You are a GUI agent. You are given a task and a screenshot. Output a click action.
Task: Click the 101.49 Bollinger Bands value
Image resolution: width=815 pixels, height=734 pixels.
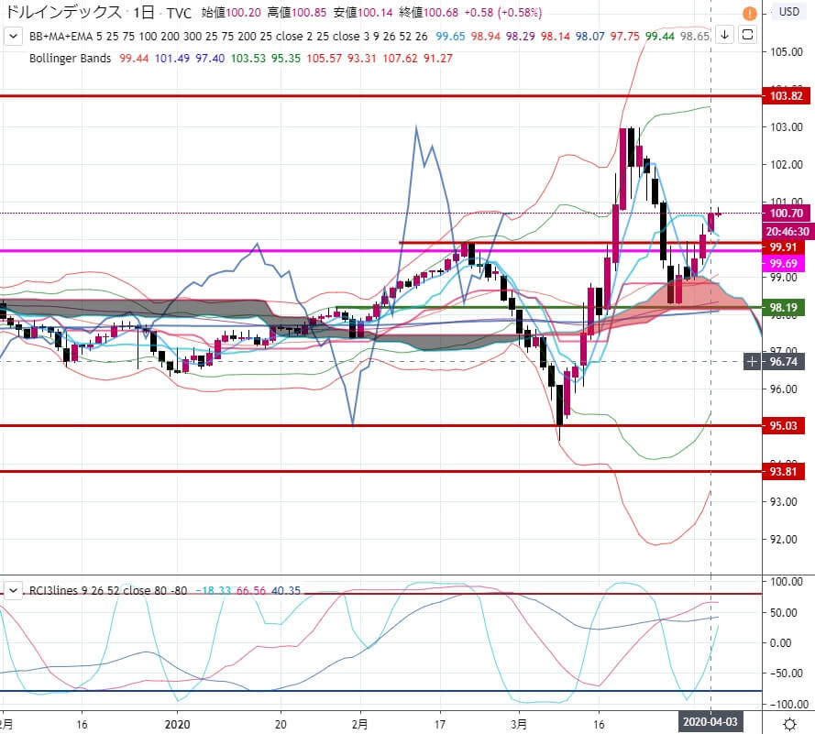172,58
